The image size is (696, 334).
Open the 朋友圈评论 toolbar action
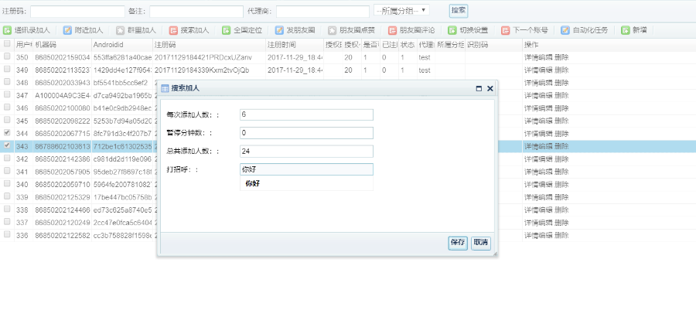[412, 30]
